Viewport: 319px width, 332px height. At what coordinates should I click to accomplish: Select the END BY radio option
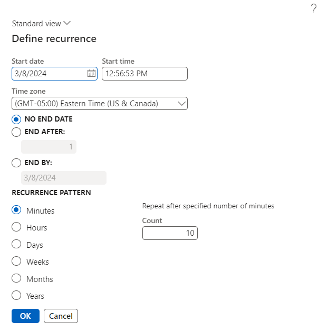(x=16, y=163)
